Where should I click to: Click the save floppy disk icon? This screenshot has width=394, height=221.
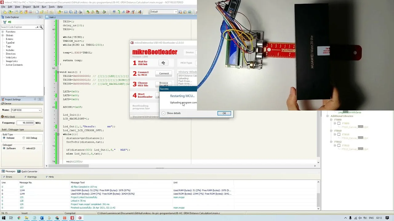tap(66, 12)
